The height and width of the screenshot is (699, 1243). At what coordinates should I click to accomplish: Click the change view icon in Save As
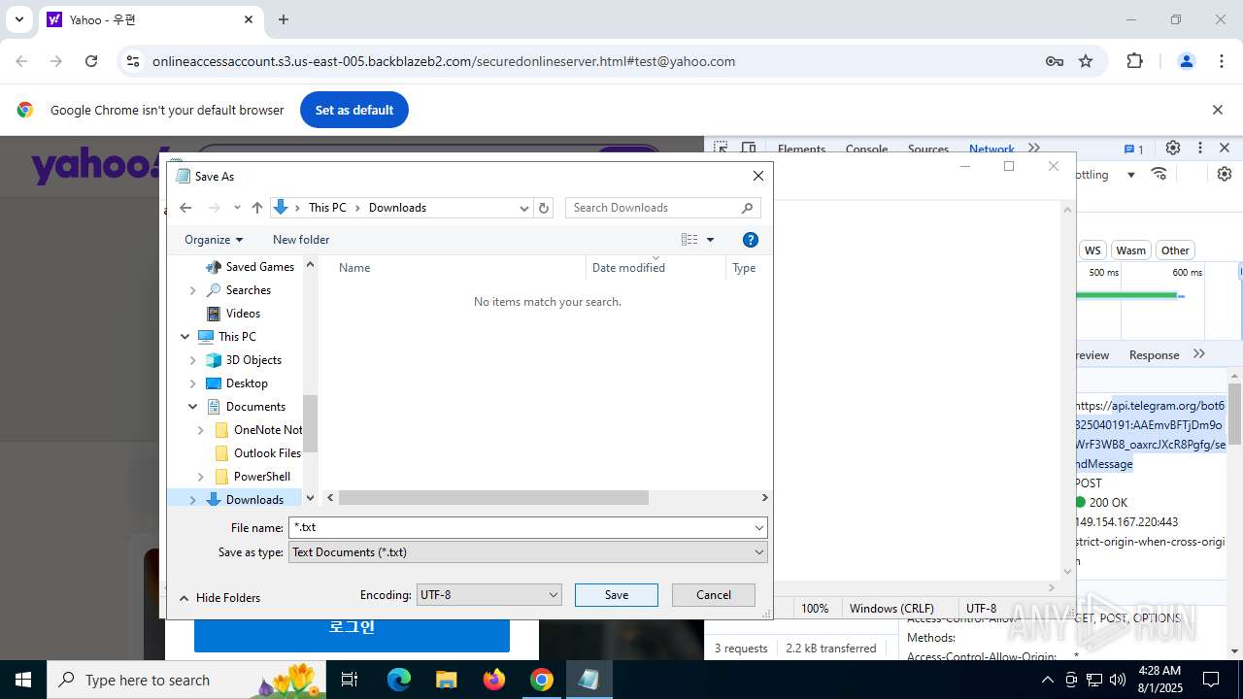pyautogui.click(x=689, y=240)
